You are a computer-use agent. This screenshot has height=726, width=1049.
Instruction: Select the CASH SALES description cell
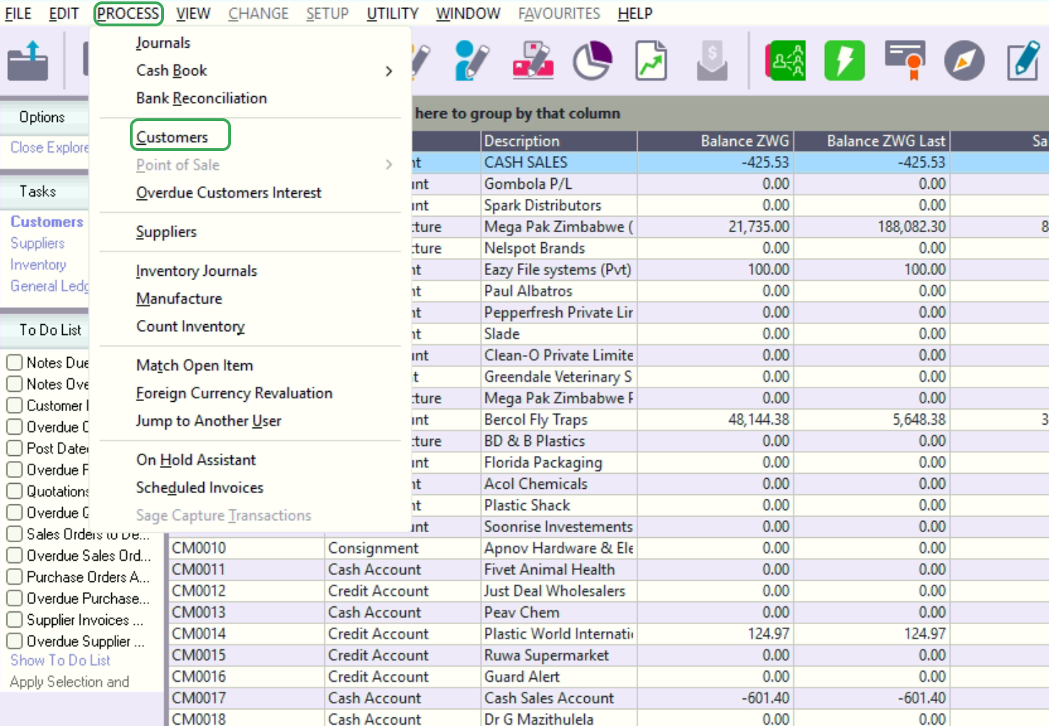[x=559, y=162]
